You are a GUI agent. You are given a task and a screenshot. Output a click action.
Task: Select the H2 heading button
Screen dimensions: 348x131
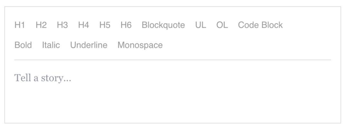(x=41, y=25)
